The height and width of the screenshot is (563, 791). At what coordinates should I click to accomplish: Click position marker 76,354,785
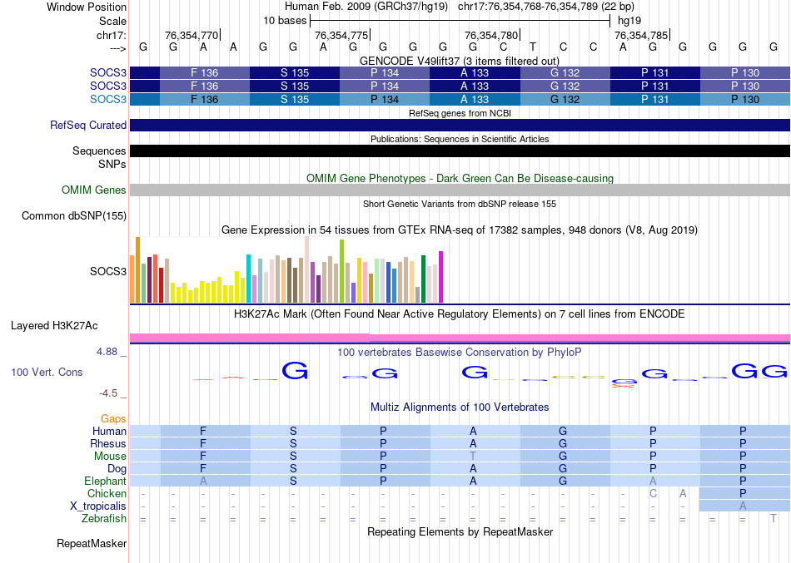[x=641, y=35]
